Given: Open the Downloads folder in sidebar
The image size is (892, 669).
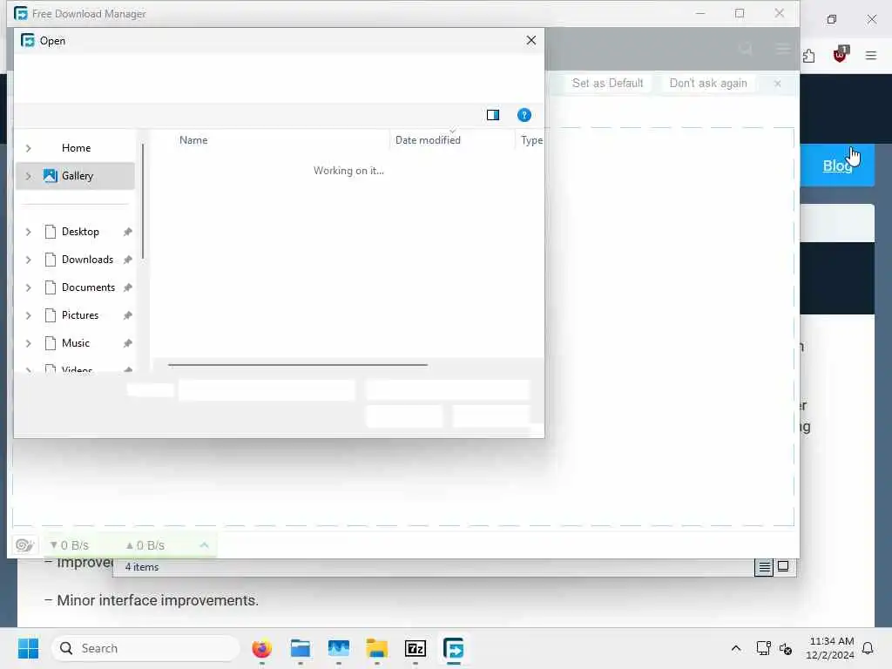Looking at the screenshot, I should (87, 260).
